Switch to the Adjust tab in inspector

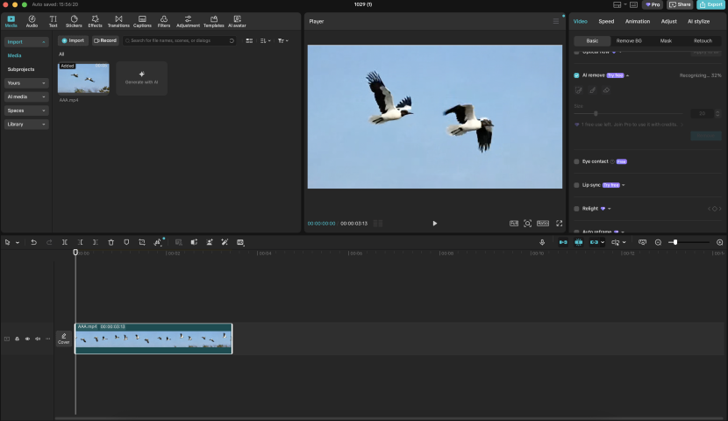668,21
